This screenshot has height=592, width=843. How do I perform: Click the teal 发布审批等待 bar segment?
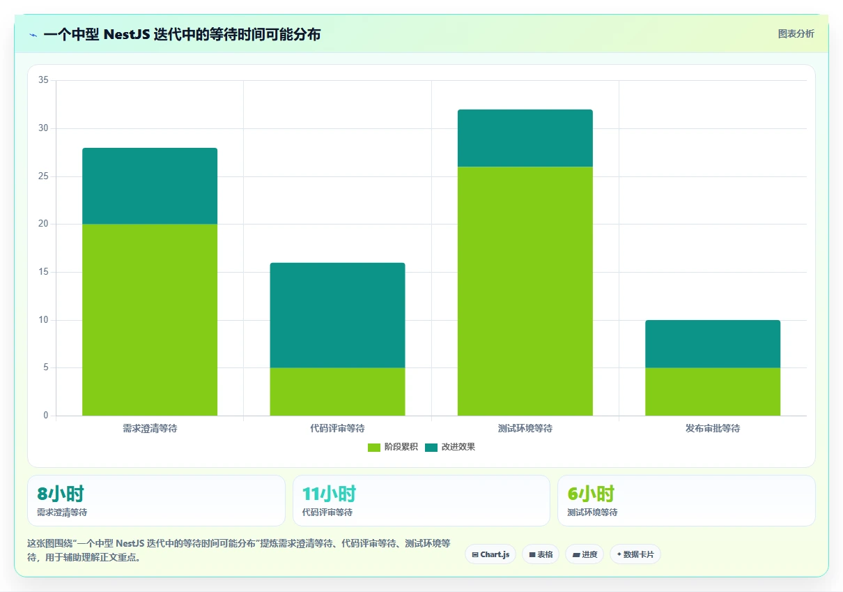[713, 344]
